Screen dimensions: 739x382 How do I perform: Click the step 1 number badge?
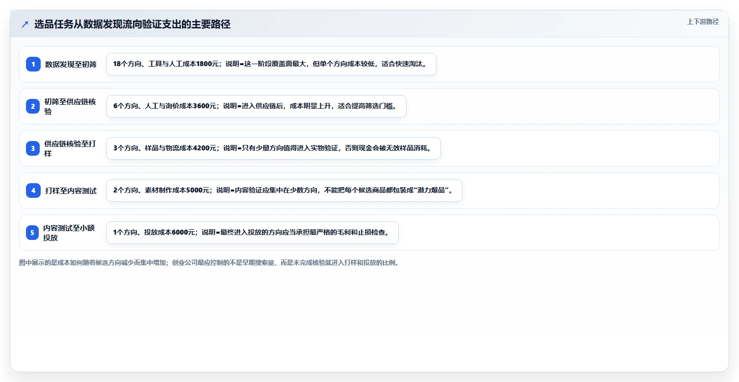pyautogui.click(x=33, y=64)
